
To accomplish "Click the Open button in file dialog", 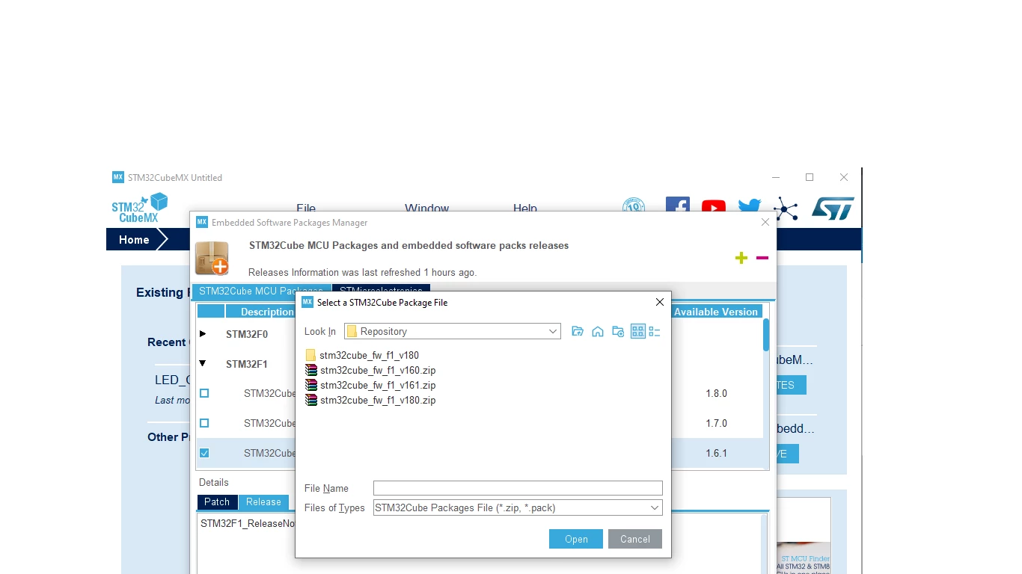I will [x=576, y=539].
